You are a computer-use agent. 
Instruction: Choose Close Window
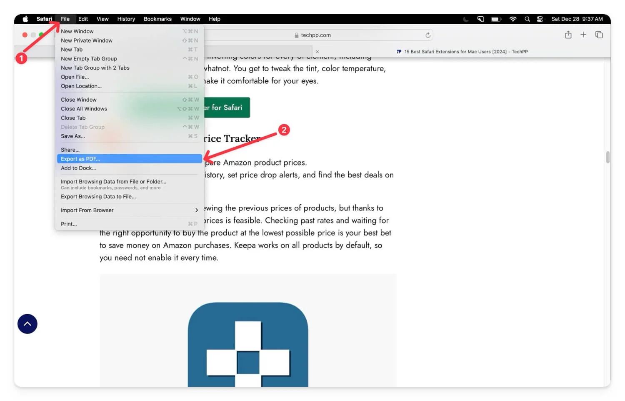coord(130,100)
